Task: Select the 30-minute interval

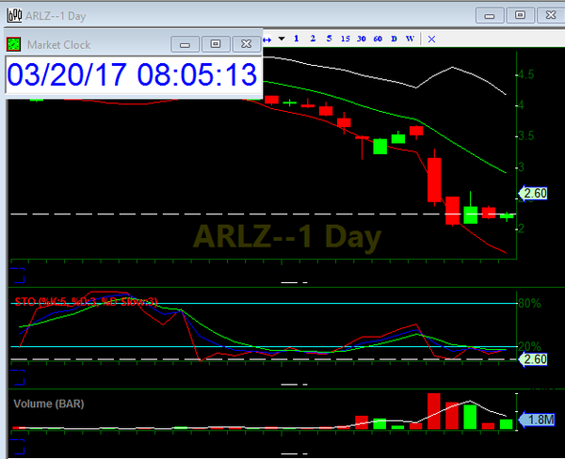Action: click(363, 39)
